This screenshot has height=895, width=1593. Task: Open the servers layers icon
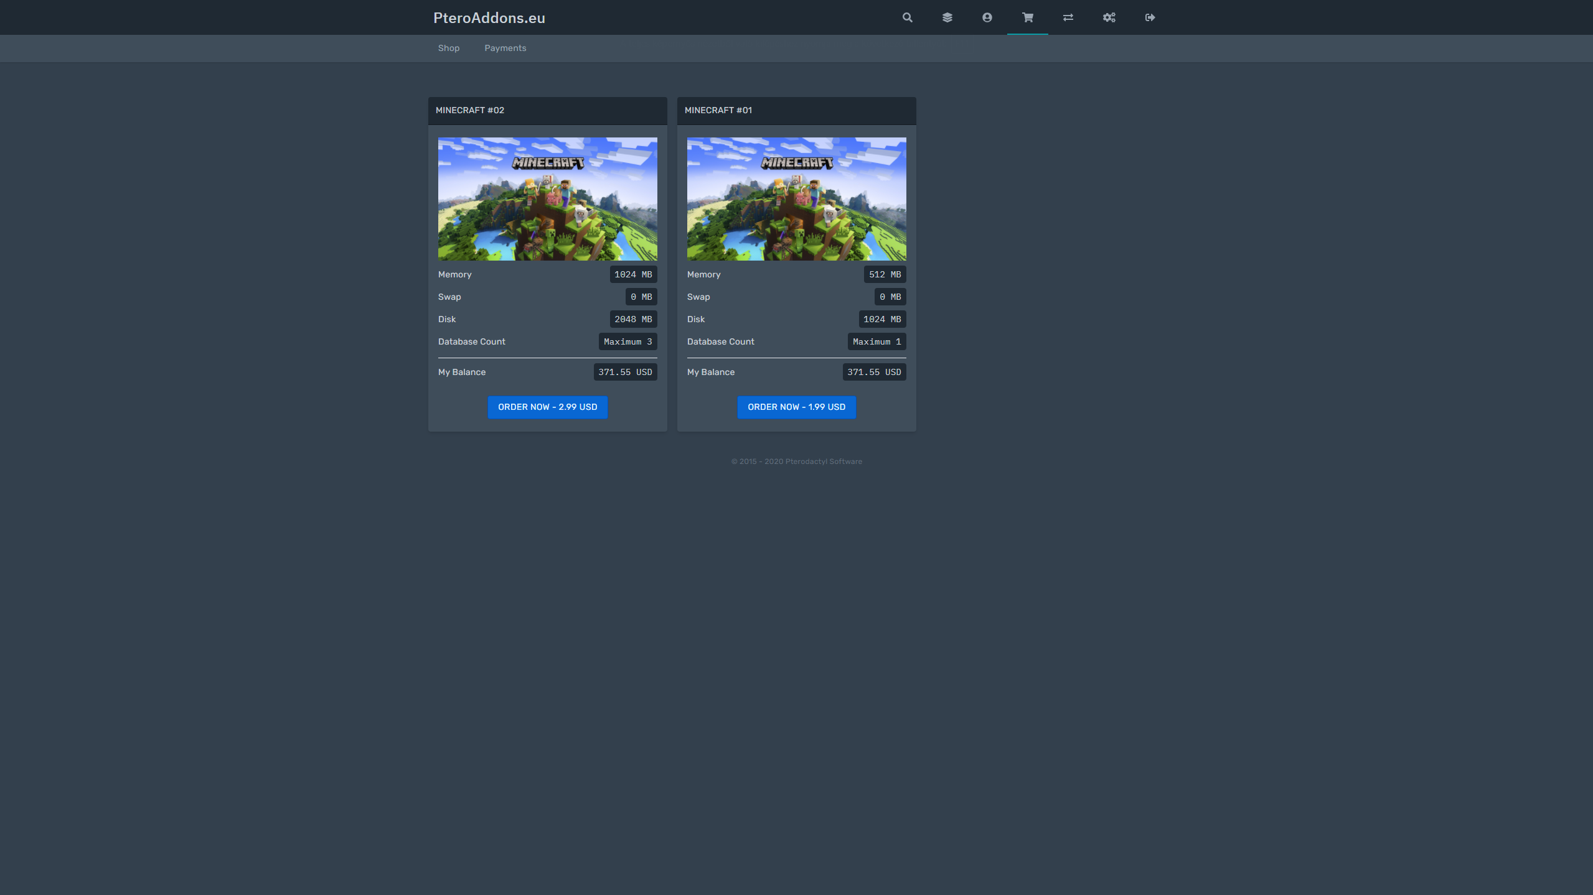tap(947, 17)
